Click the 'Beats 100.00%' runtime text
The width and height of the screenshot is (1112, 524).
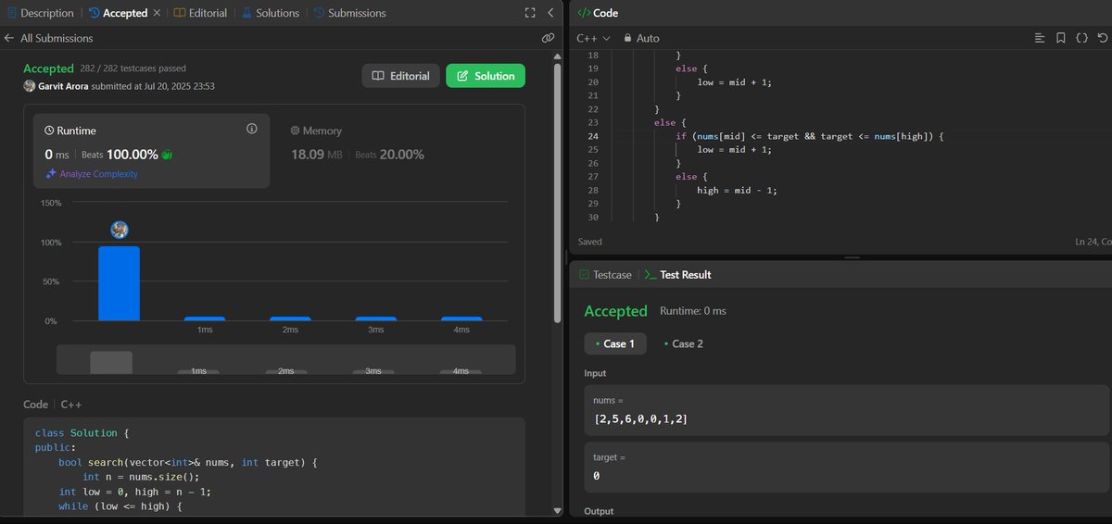pyautogui.click(x=121, y=155)
